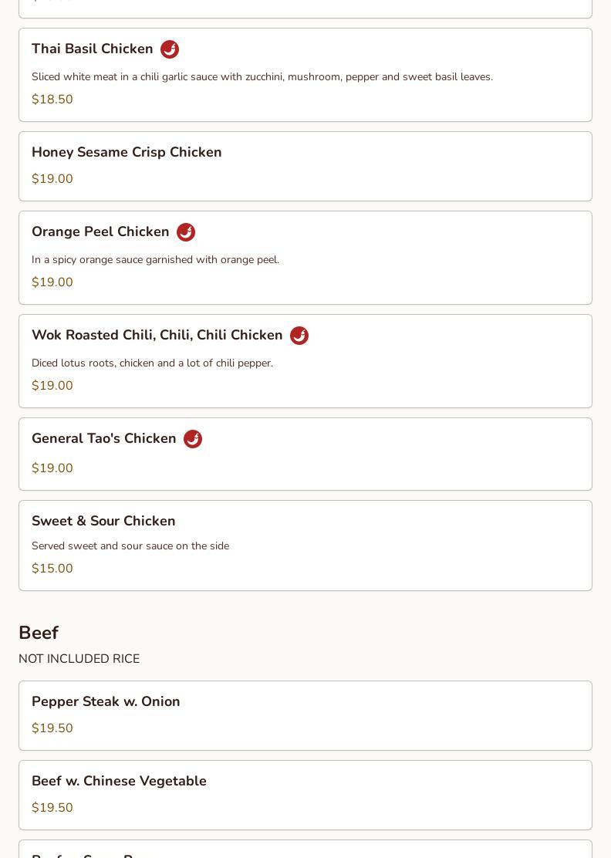611x858 pixels.
Task: Open the Thai Basil Chicken item title
Action: tap(93, 49)
